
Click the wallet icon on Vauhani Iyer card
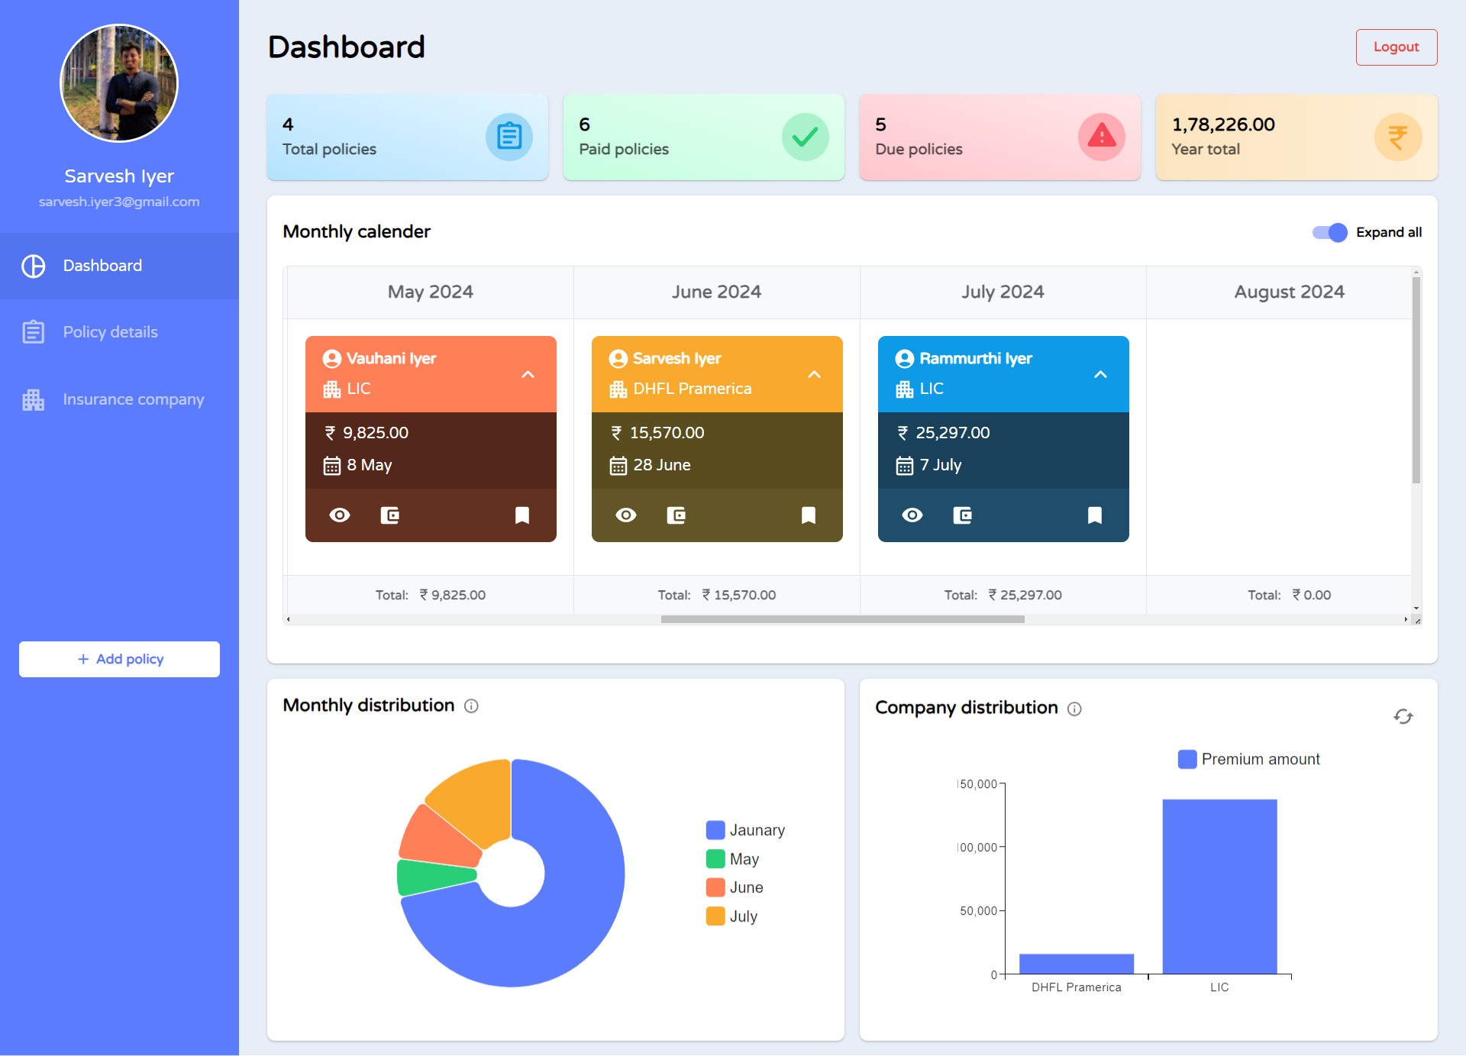[x=390, y=515]
